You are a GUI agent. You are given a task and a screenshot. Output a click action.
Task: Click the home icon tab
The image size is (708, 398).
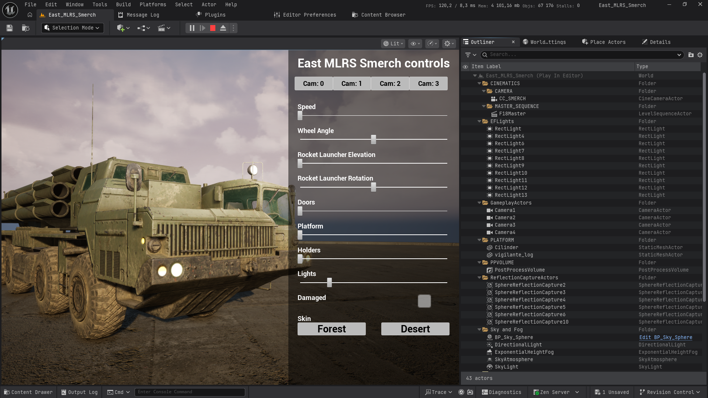(x=30, y=15)
